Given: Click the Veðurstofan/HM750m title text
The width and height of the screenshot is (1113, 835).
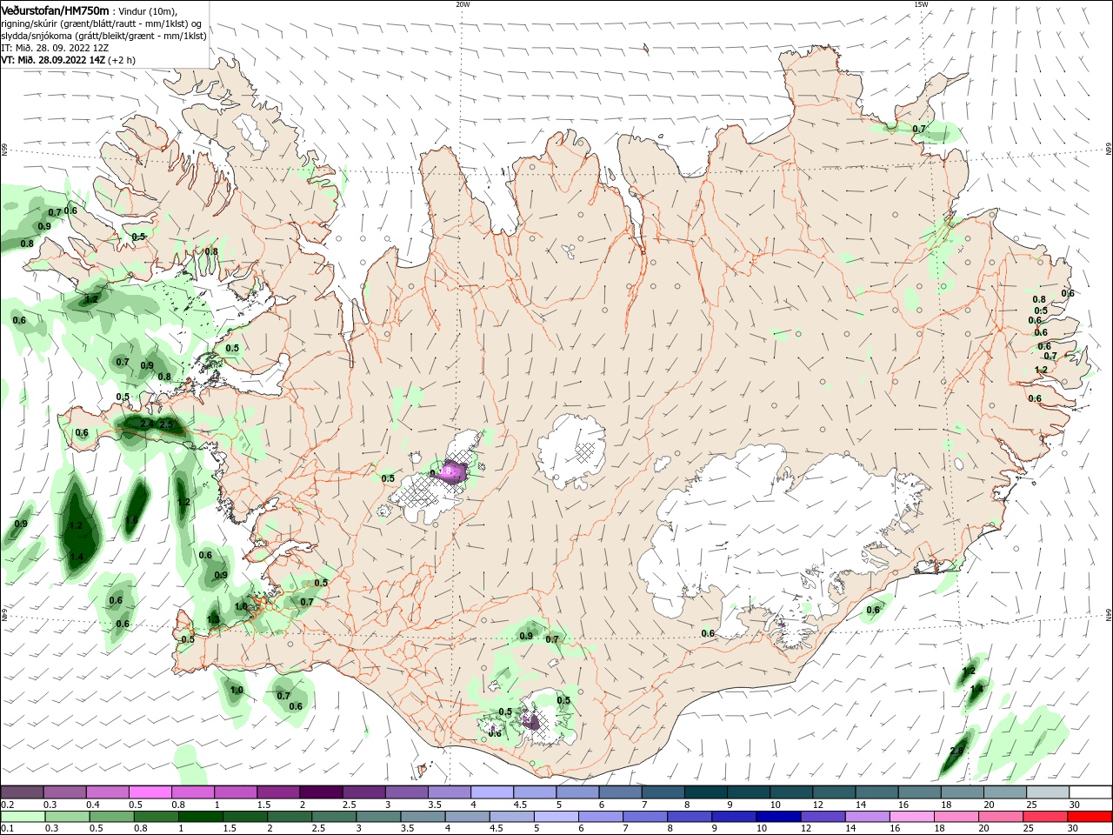Looking at the screenshot, I should coord(55,10).
